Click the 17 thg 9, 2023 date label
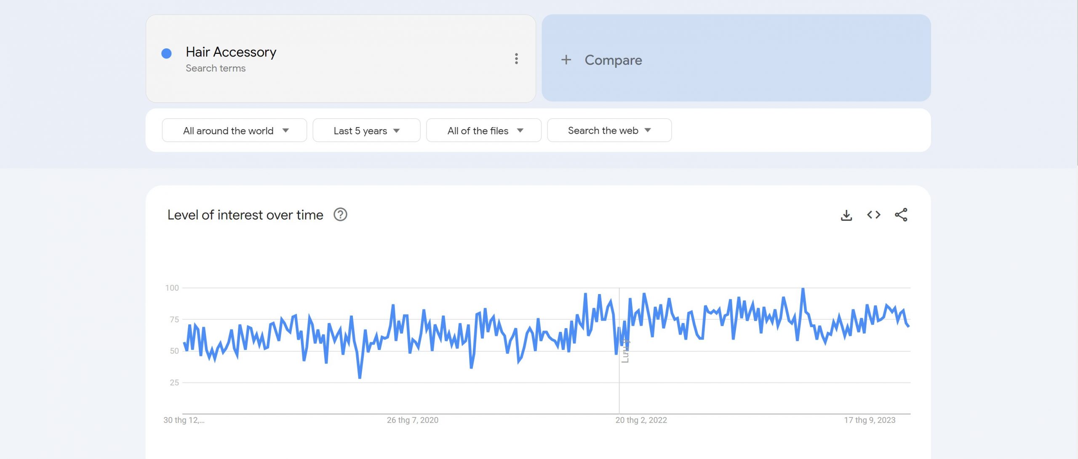1078x459 pixels. [870, 420]
